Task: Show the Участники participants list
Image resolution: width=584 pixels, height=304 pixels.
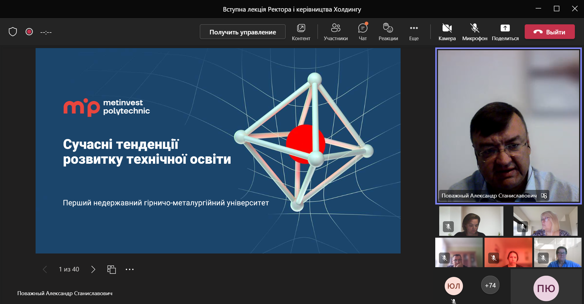Action: [x=335, y=32]
